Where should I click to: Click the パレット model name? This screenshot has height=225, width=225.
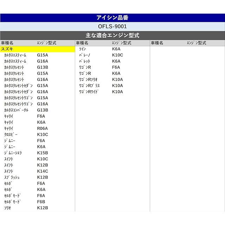point(85,61)
